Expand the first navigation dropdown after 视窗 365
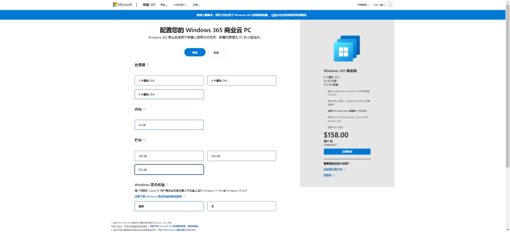510x232 pixels. click(x=163, y=5)
